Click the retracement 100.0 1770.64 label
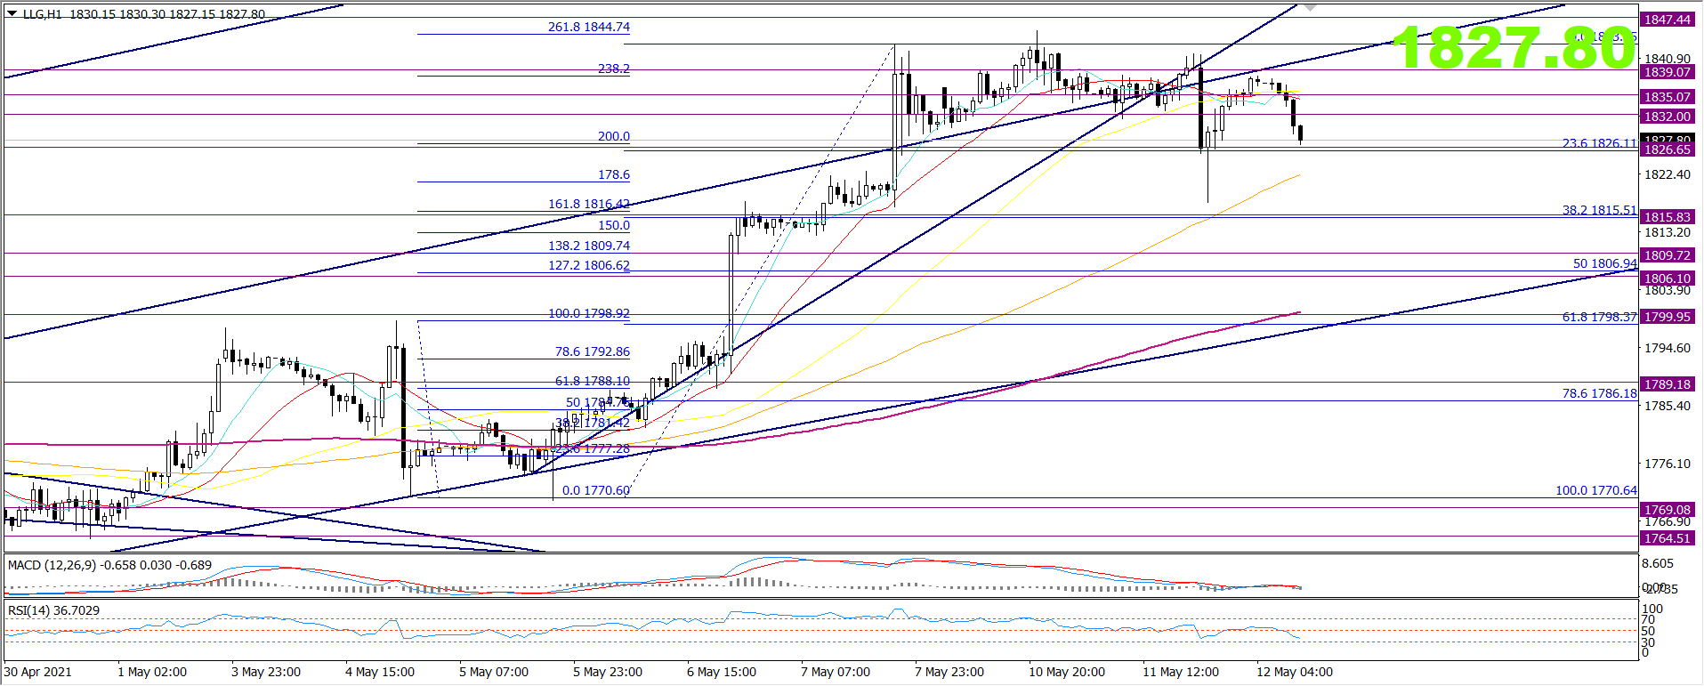The height and width of the screenshot is (686, 1704). click(1596, 490)
